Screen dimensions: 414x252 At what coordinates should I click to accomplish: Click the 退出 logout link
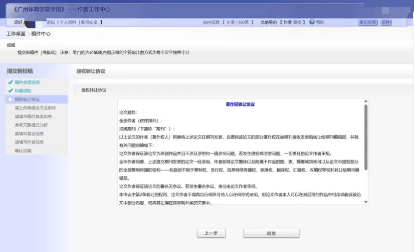(51, 22)
